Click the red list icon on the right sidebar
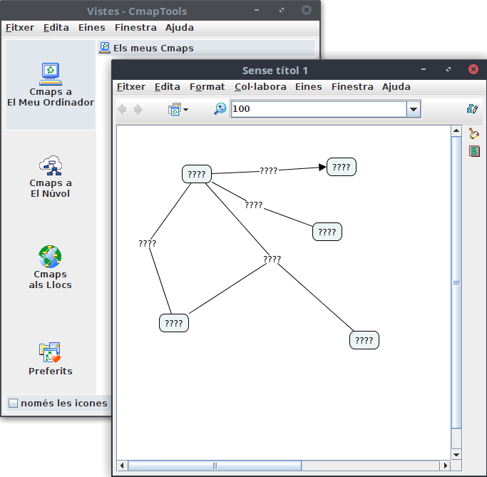This screenshot has height=477, width=487. click(x=474, y=151)
